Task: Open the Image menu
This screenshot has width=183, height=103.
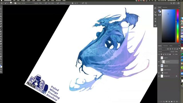Action: pos(23,1)
